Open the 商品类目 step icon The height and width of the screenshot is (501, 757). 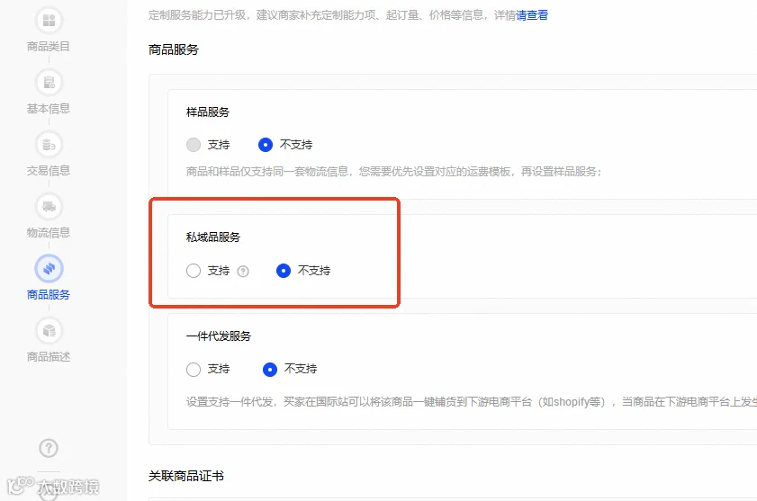click(49, 21)
